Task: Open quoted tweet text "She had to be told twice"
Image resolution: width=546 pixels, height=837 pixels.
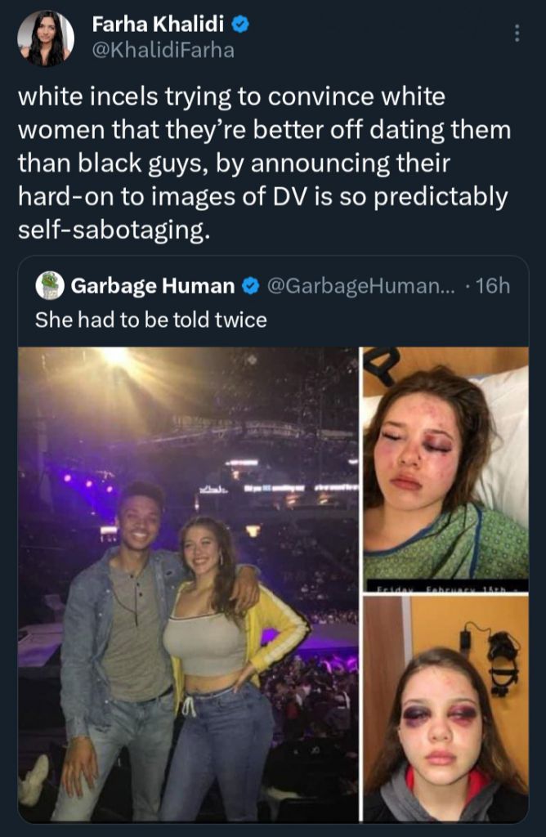Action: [151, 319]
